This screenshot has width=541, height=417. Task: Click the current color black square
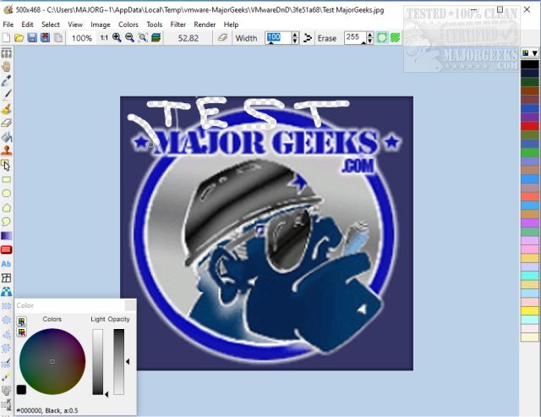tap(21, 390)
